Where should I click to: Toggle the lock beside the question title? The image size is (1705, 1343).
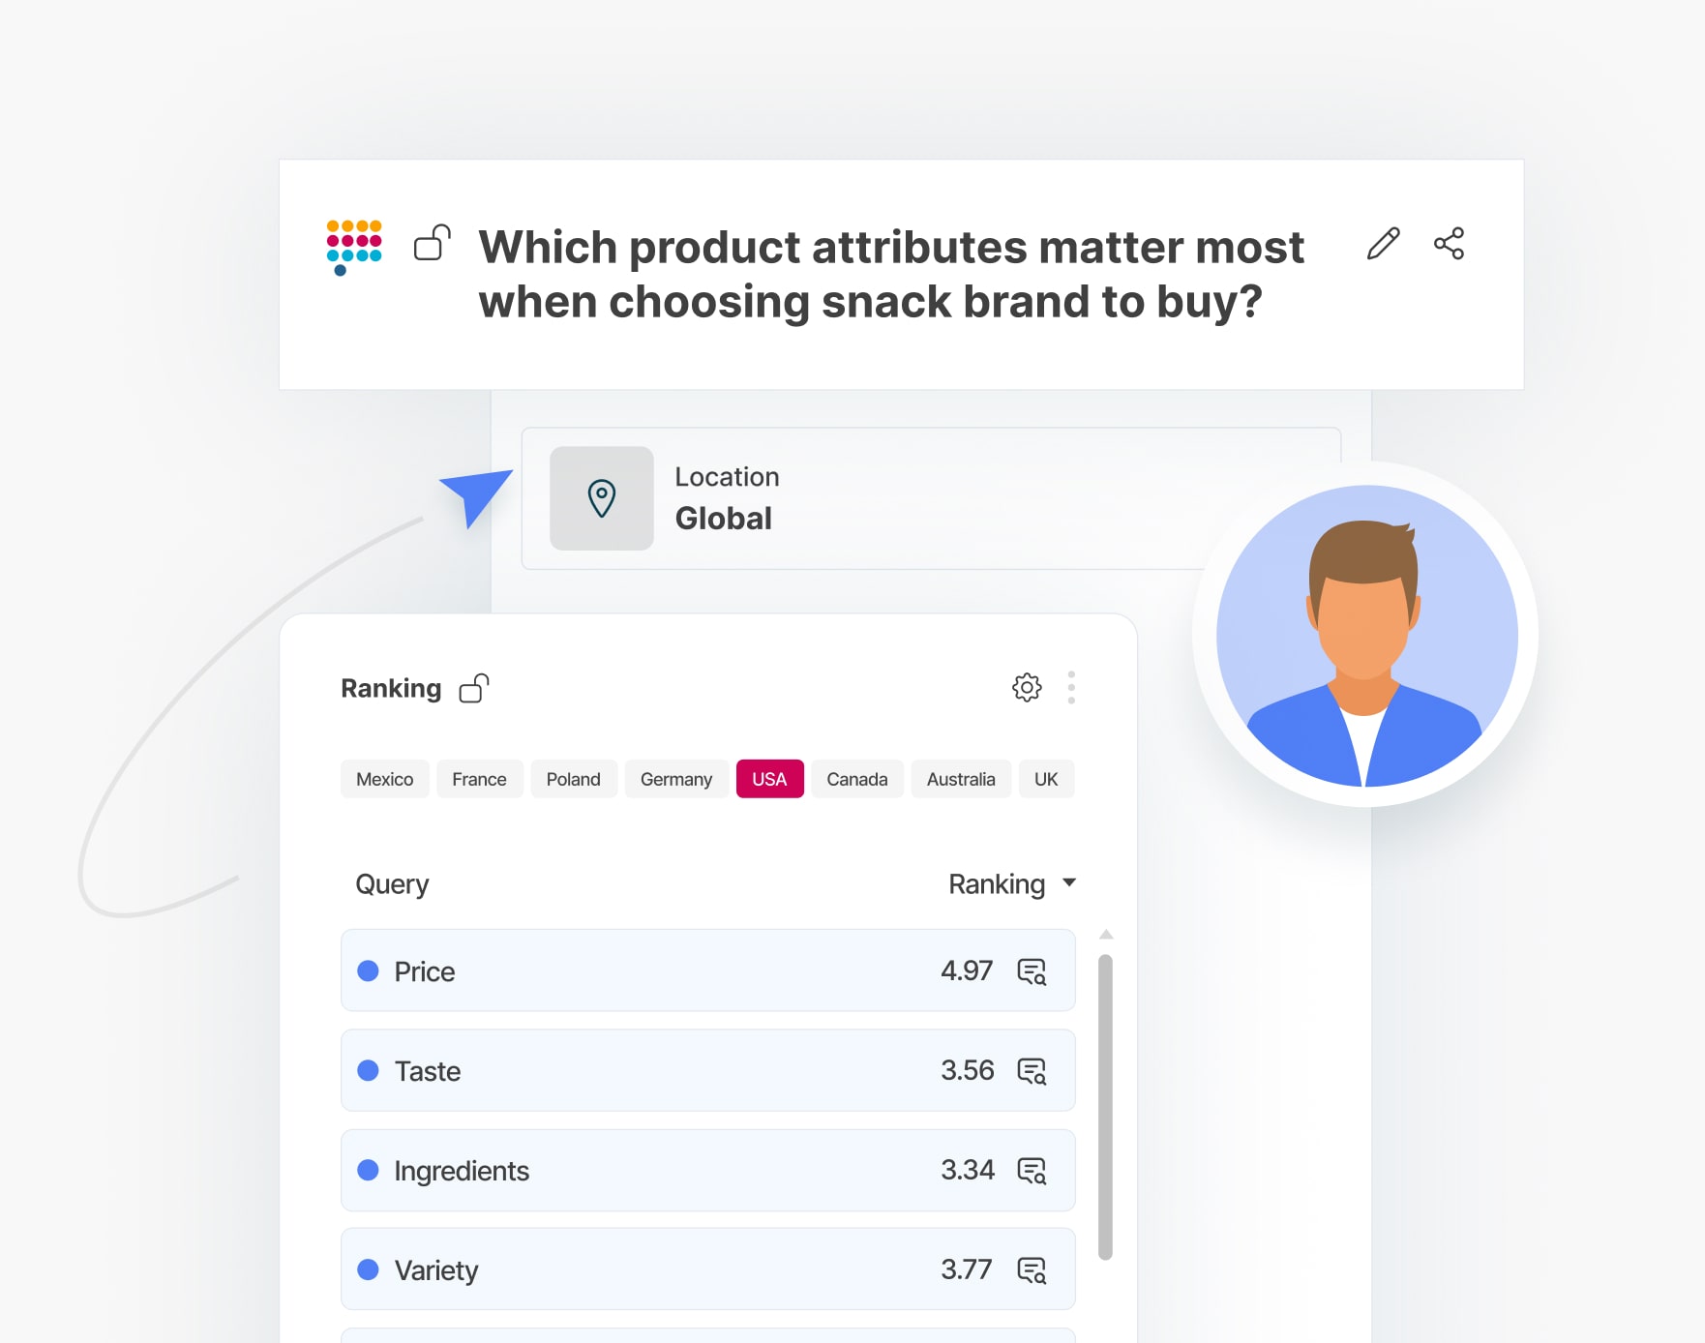pyautogui.click(x=432, y=244)
